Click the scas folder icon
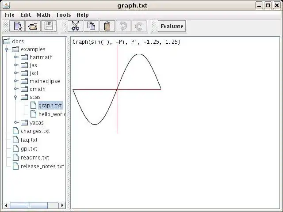283x212 pixels. tap(24, 97)
